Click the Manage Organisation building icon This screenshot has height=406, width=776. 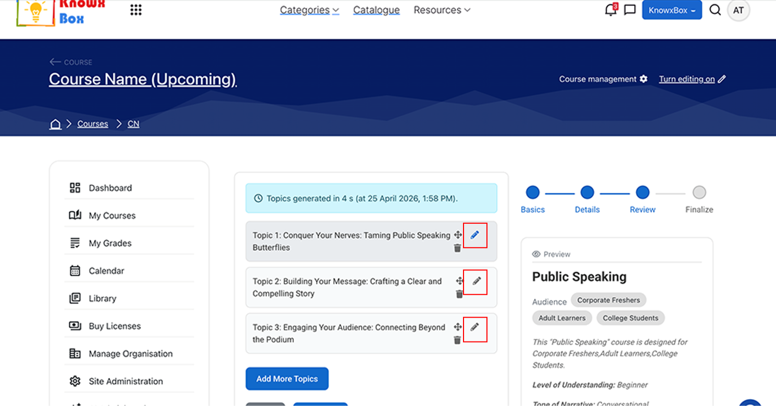[x=75, y=353]
